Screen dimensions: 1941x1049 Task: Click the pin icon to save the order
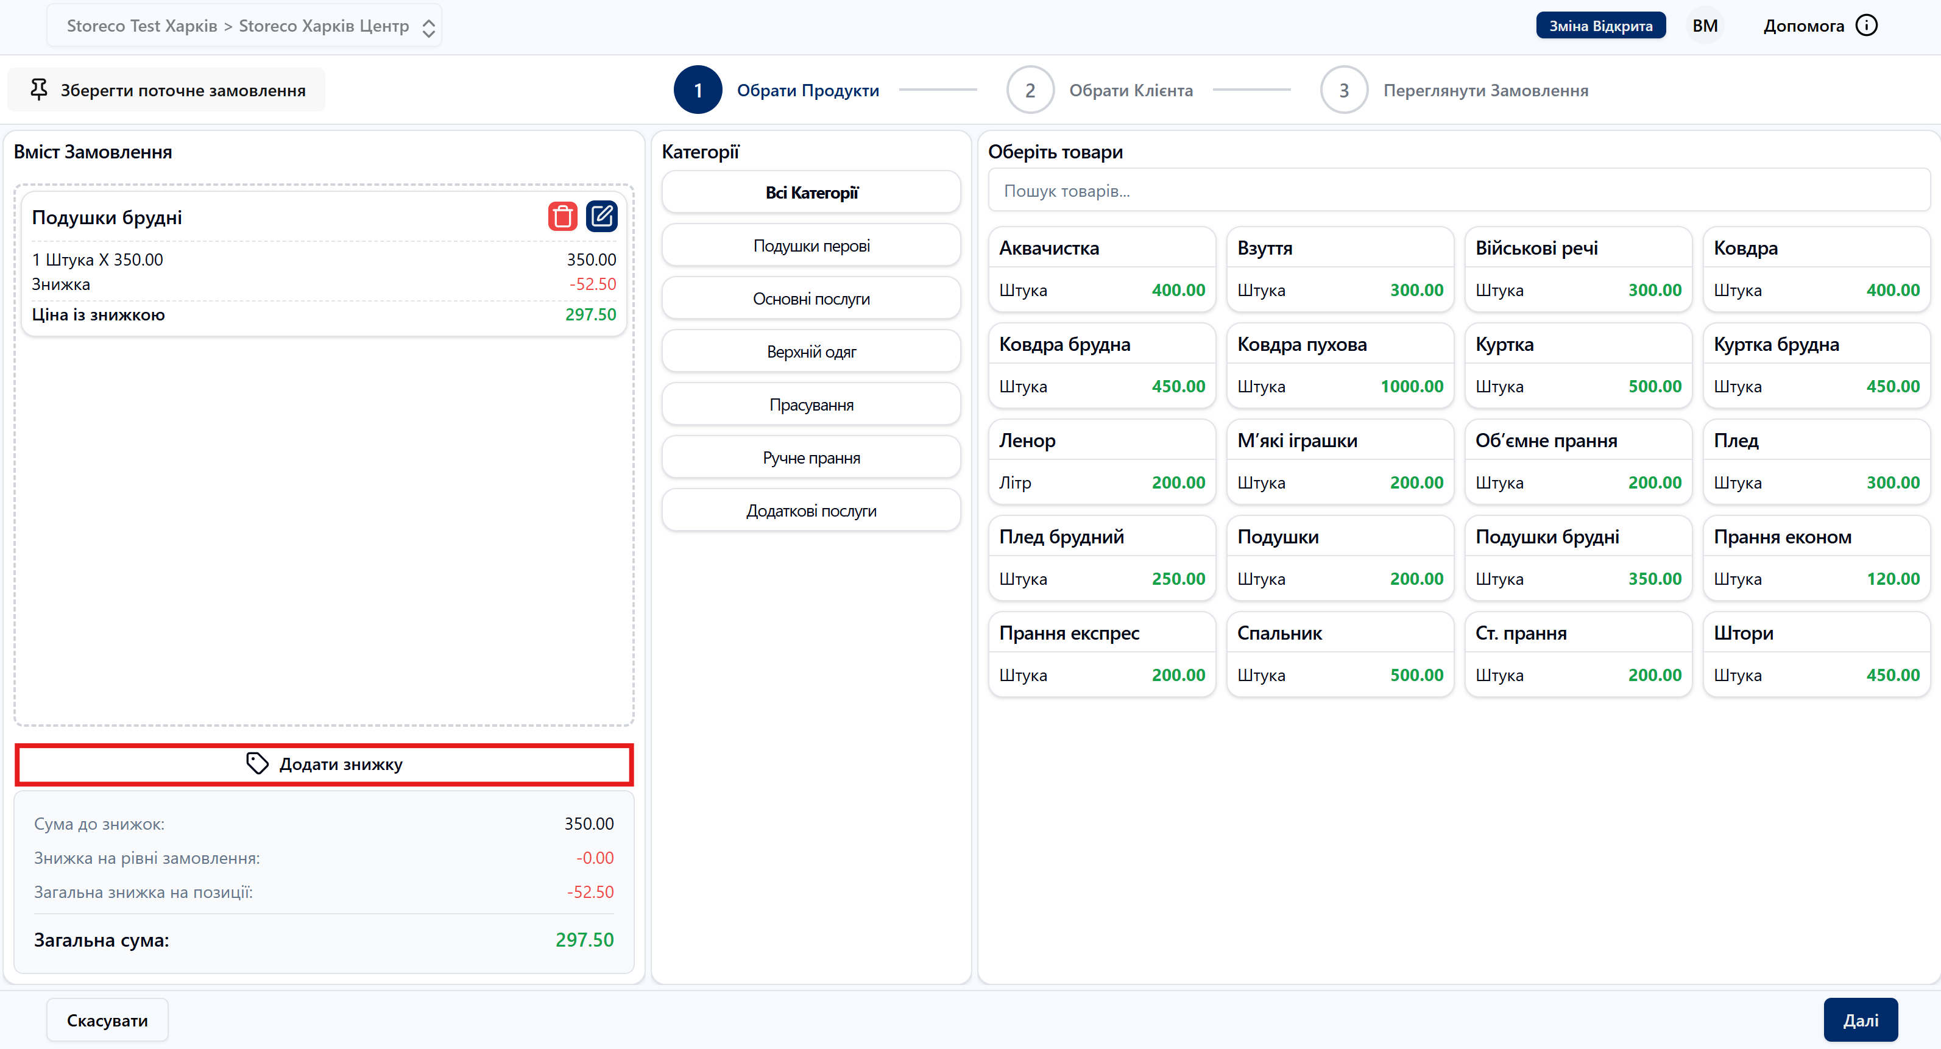click(x=38, y=90)
